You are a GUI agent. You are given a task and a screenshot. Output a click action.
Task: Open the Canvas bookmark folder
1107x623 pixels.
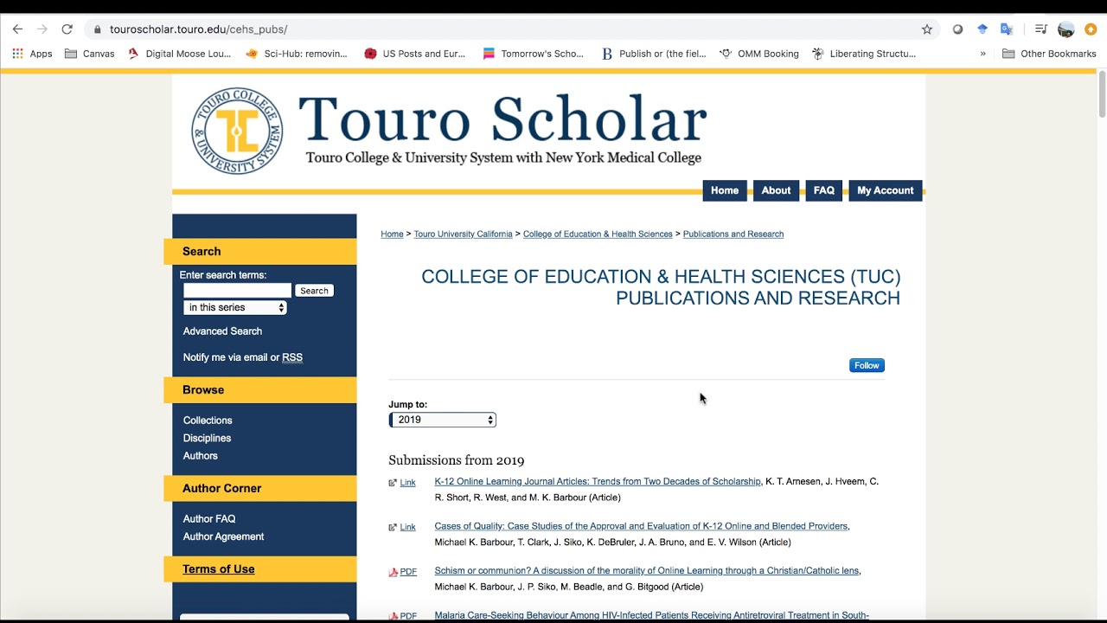90,54
